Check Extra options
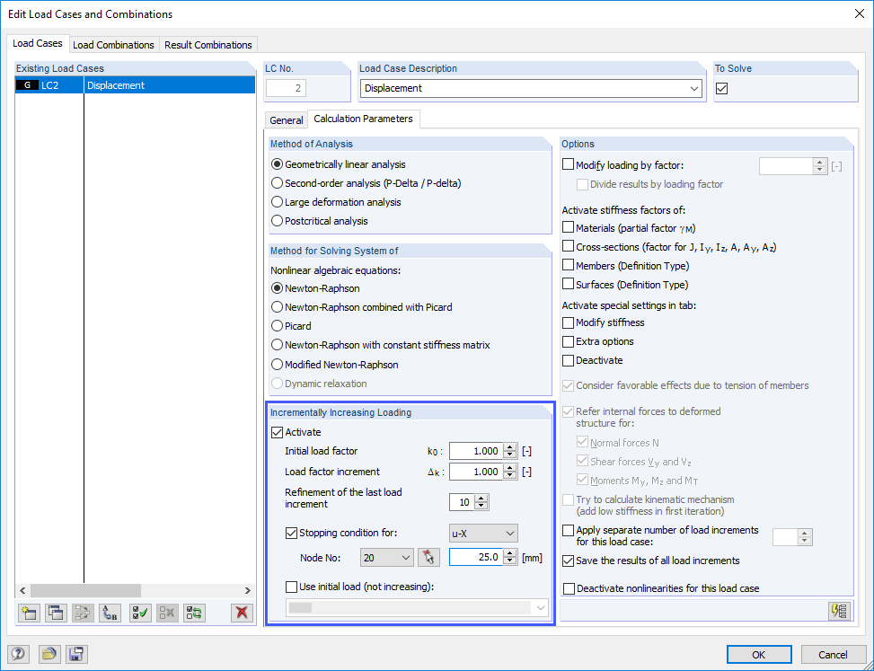 [x=568, y=341]
